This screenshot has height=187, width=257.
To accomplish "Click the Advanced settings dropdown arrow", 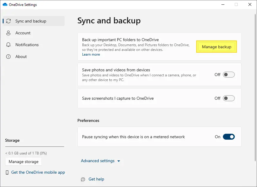I will [119, 161].
